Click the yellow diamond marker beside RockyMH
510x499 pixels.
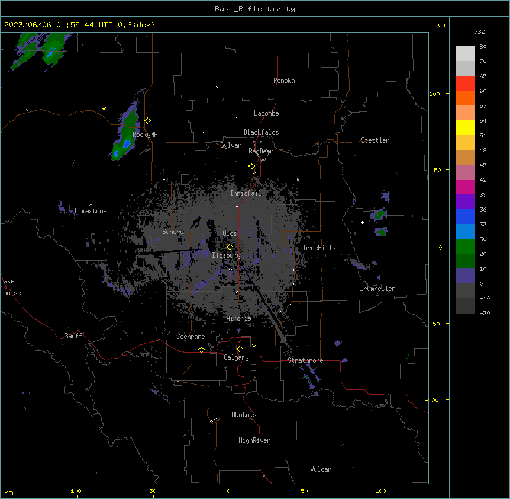click(148, 121)
